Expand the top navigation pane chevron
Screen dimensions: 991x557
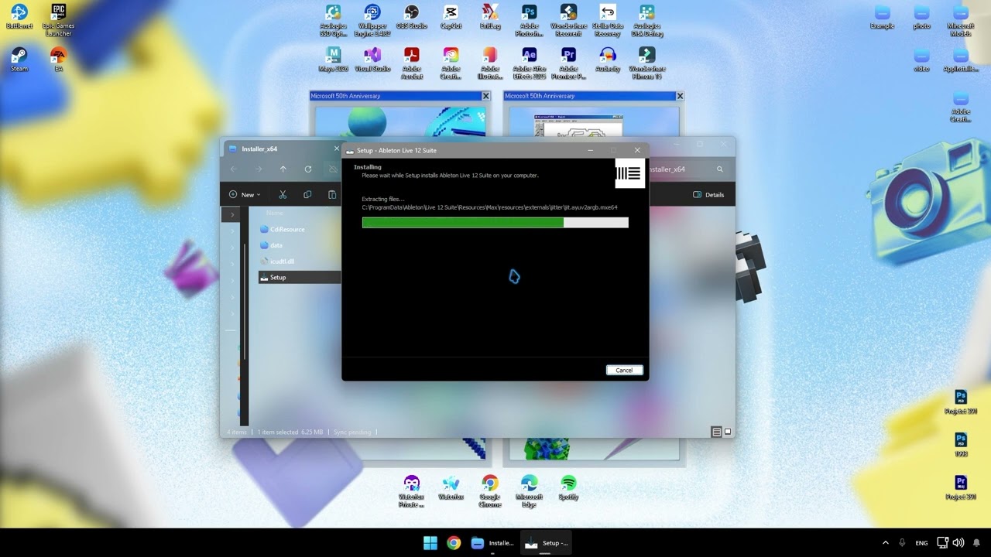click(232, 214)
